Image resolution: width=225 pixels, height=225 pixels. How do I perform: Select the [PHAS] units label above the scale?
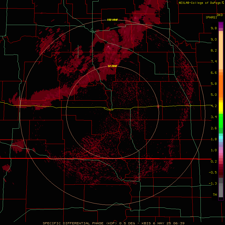(x=211, y=17)
